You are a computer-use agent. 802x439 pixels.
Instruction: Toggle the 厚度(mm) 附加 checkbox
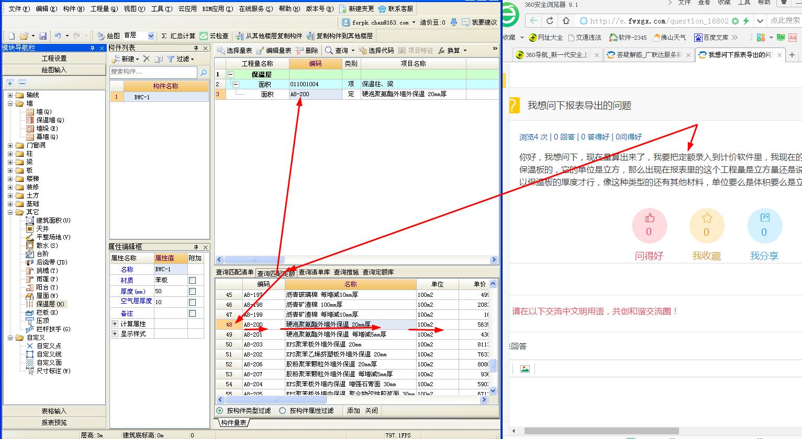coord(193,292)
